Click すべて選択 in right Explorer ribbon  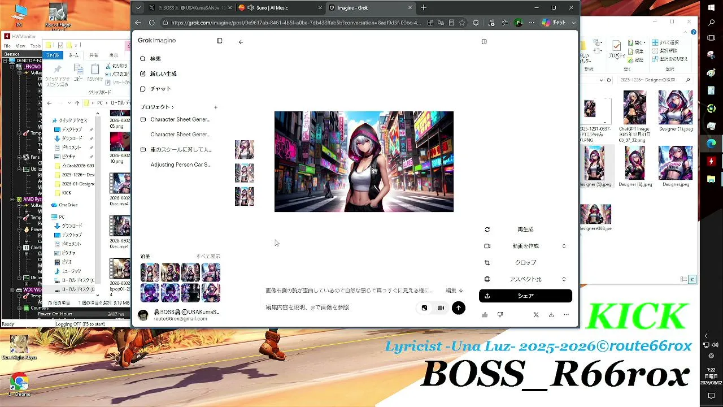point(665,42)
